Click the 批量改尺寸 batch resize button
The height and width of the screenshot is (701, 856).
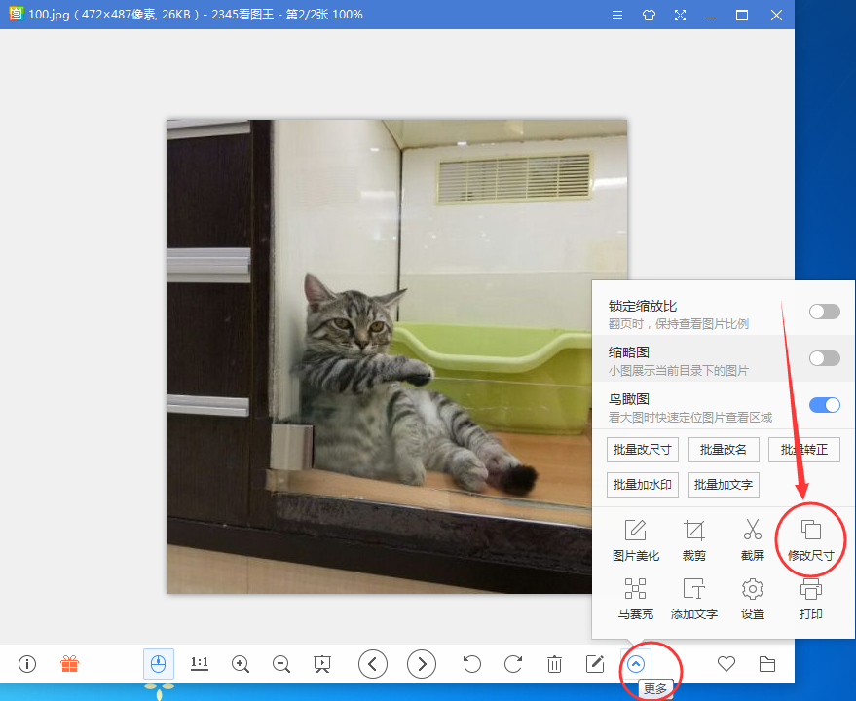(642, 450)
